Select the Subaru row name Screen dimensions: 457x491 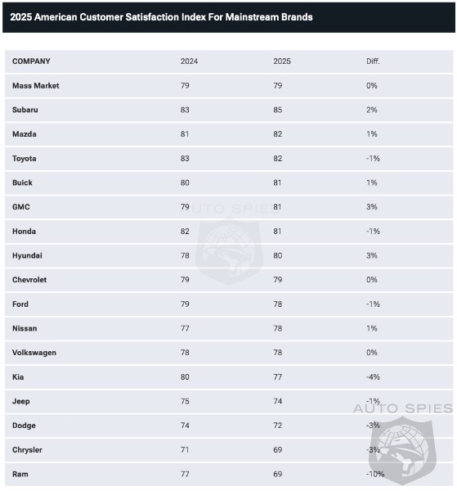[25, 110]
